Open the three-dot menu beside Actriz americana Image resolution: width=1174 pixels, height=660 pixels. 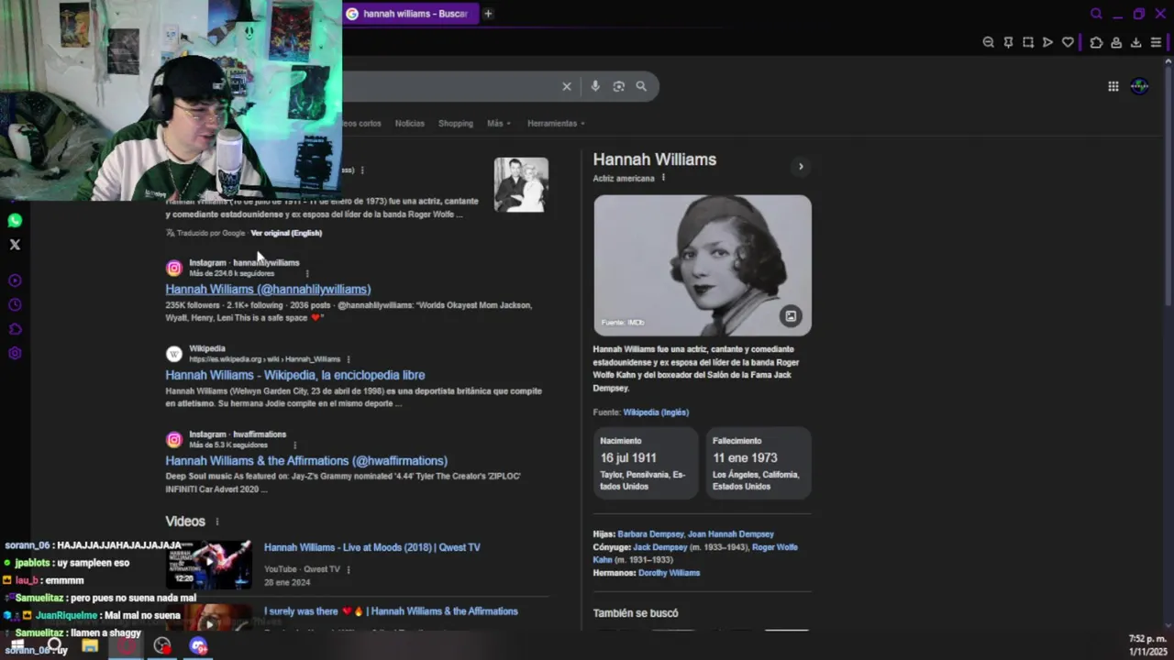click(663, 178)
